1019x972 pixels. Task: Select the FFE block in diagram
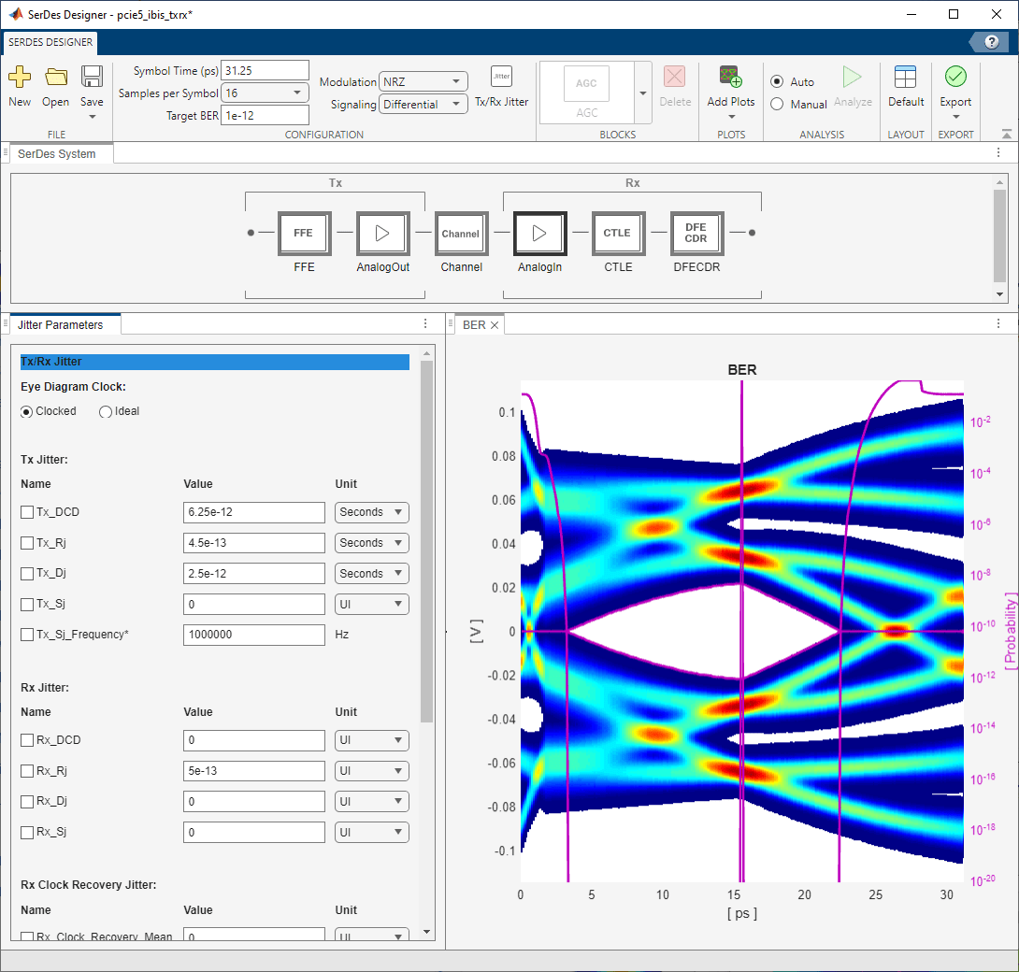pyautogui.click(x=304, y=234)
